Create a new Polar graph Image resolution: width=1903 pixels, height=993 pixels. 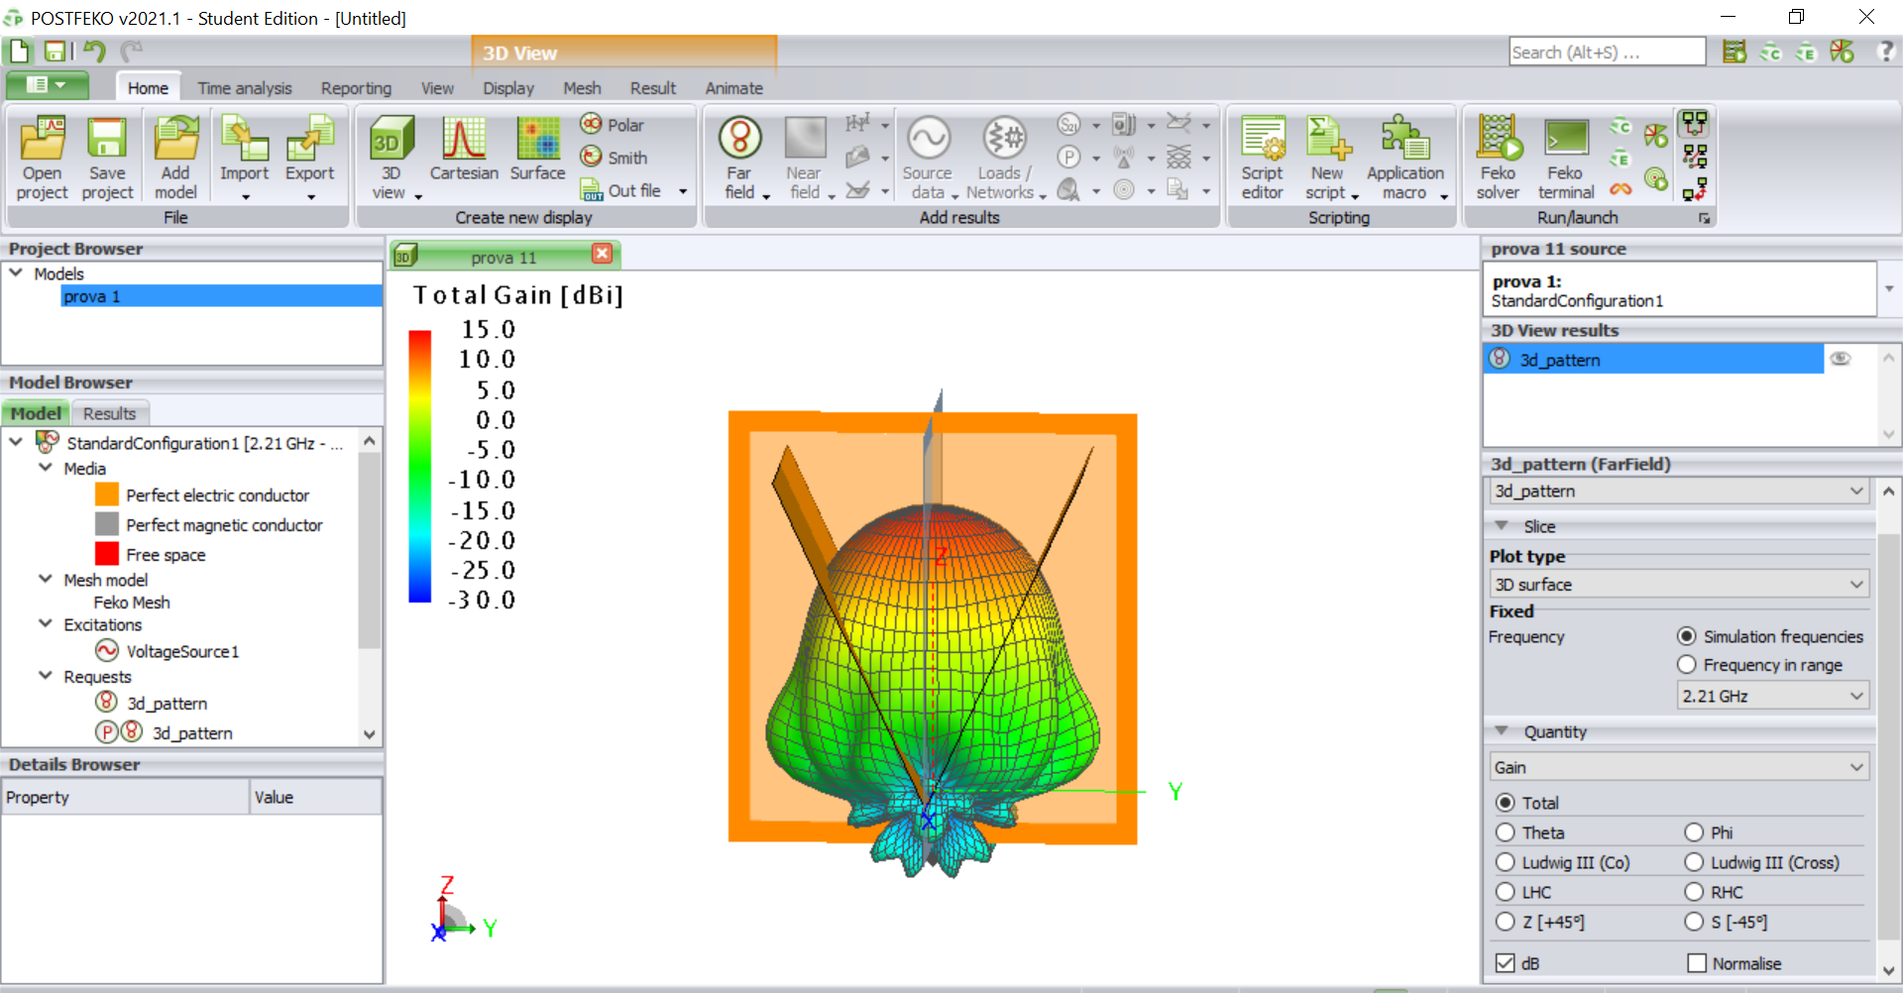[x=613, y=125]
